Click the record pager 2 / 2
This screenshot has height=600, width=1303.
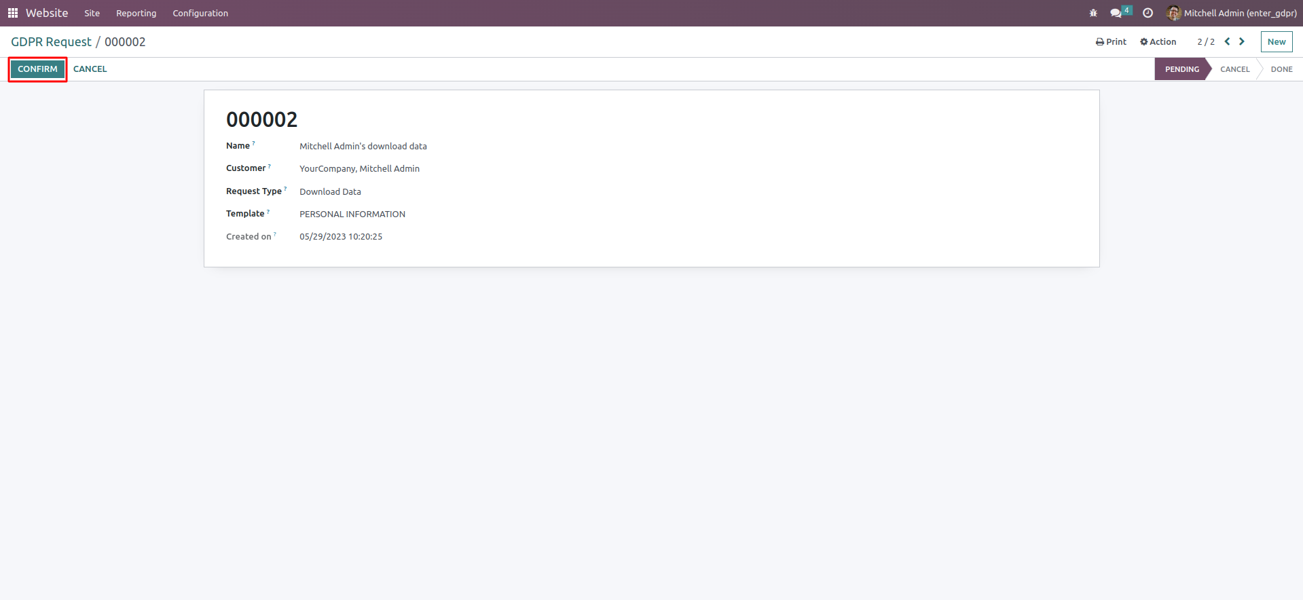[1206, 41]
